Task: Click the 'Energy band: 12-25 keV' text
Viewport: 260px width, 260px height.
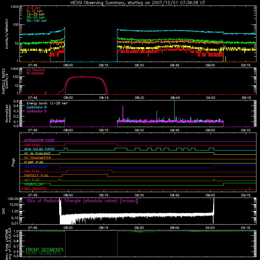Action: pos(47,103)
